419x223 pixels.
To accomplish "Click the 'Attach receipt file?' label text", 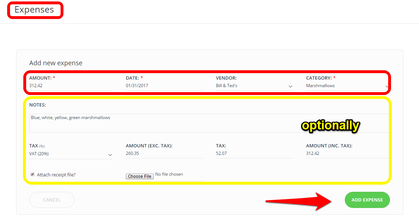I will coord(56,175).
